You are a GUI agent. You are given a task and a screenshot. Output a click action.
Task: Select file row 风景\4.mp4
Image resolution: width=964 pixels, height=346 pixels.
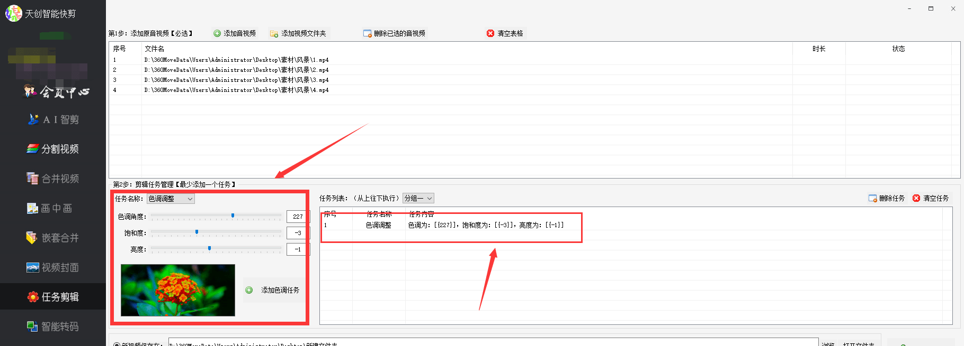point(530,90)
